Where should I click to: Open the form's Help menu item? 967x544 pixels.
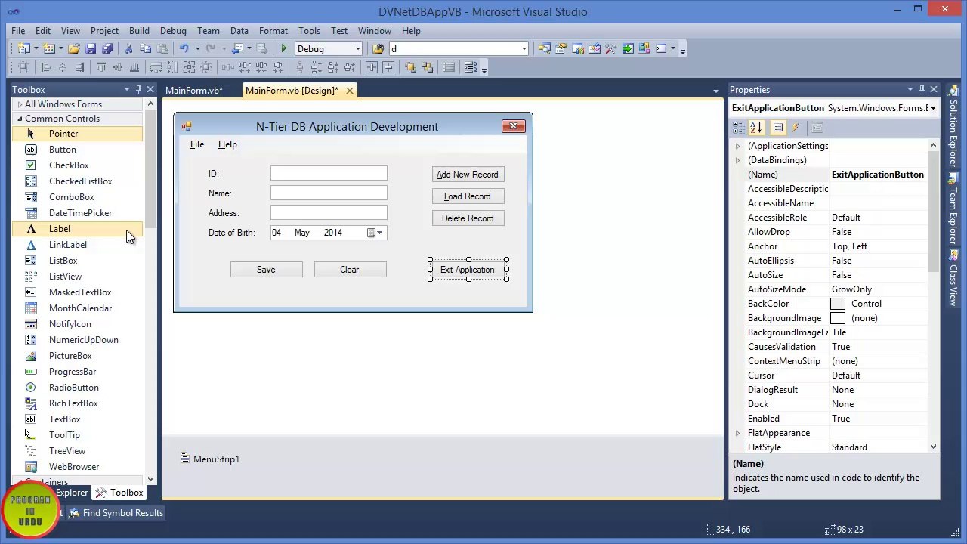pyautogui.click(x=227, y=144)
